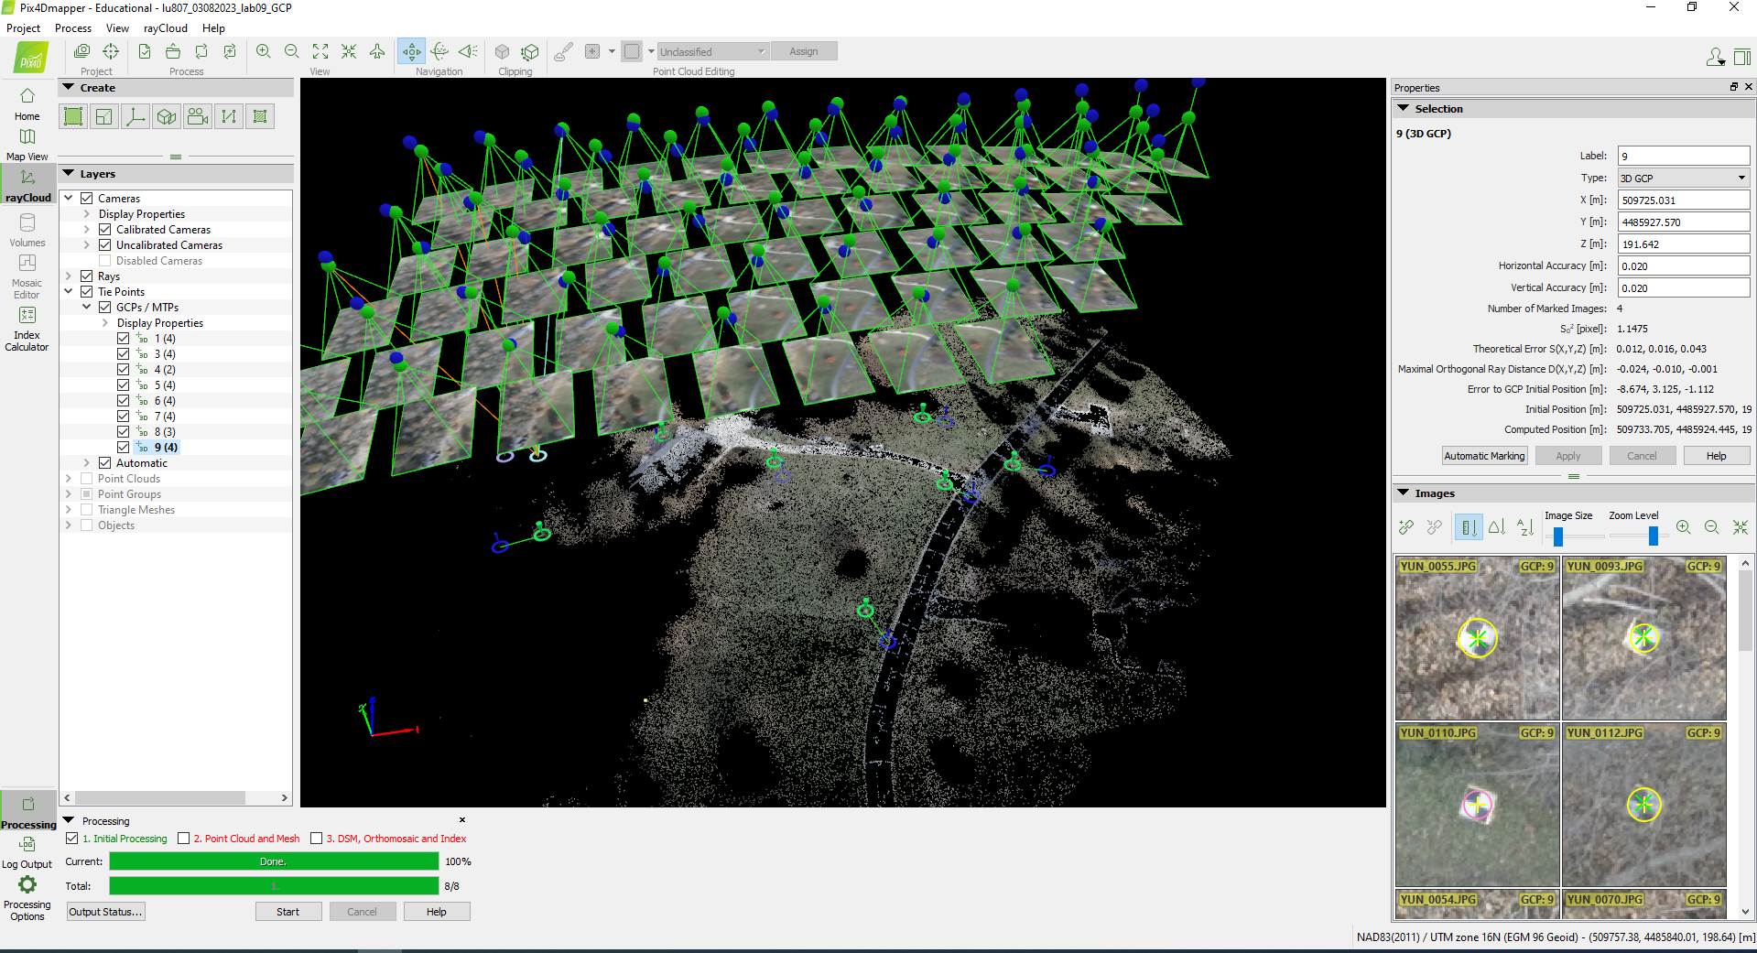1757x953 pixels.
Task: Expand the Point Clouds tree node
Action: [69, 479]
